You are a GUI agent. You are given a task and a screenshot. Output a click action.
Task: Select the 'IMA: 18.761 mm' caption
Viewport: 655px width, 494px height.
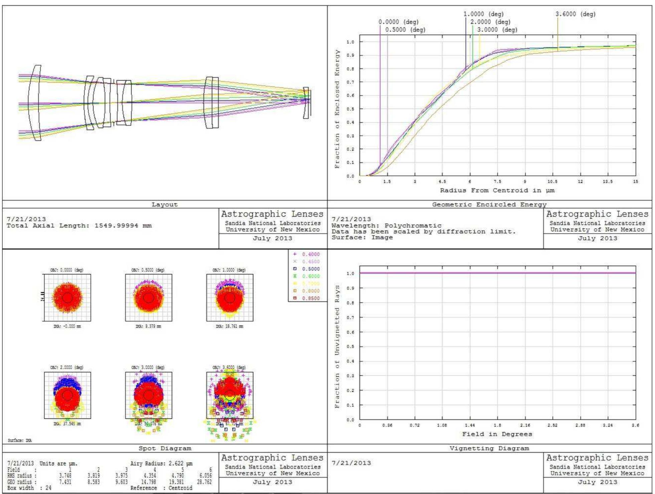(230, 326)
